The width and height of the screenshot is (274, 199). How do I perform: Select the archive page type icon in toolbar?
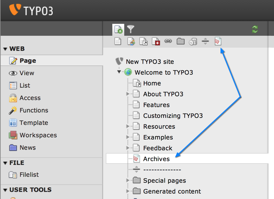coord(218,41)
